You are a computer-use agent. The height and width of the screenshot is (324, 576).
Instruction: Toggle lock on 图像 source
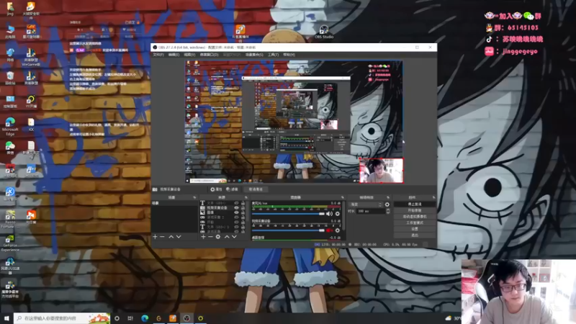click(x=243, y=212)
